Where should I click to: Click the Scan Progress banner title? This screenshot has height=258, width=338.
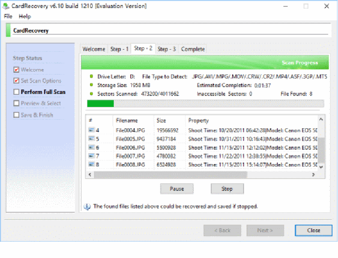300,63
